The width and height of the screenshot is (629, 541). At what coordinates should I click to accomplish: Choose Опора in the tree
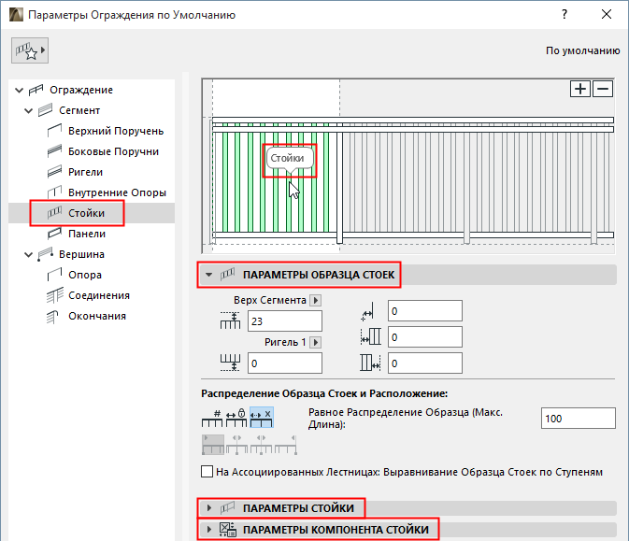click(85, 275)
